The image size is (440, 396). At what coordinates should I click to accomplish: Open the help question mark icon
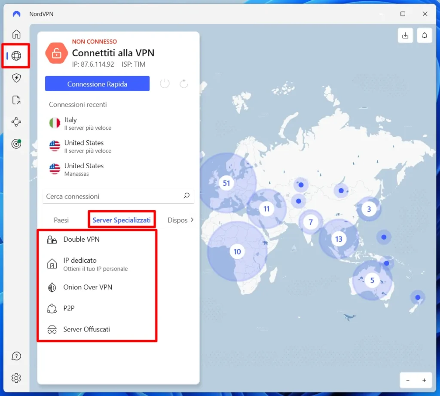pyautogui.click(x=16, y=356)
